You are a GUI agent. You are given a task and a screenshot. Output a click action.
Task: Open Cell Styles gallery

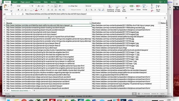(124, 8)
